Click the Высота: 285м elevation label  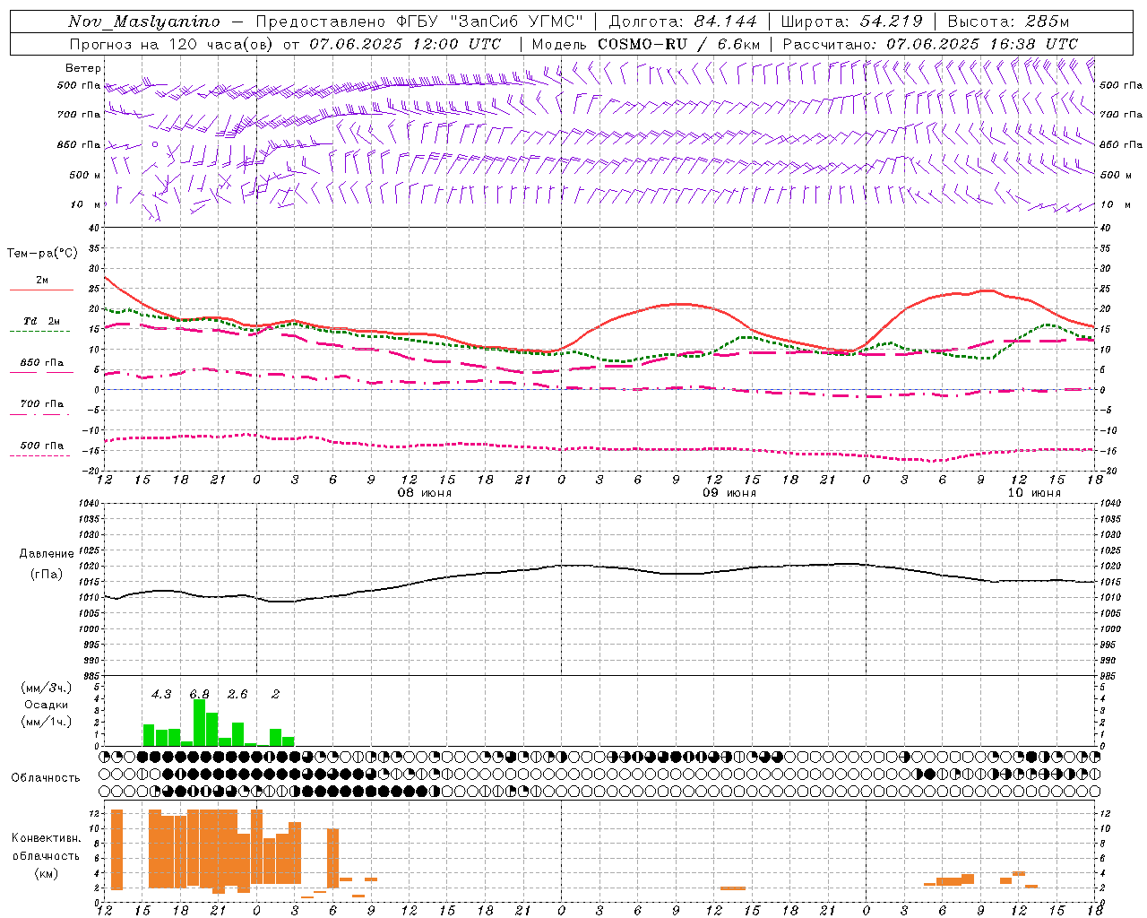(1008, 22)
